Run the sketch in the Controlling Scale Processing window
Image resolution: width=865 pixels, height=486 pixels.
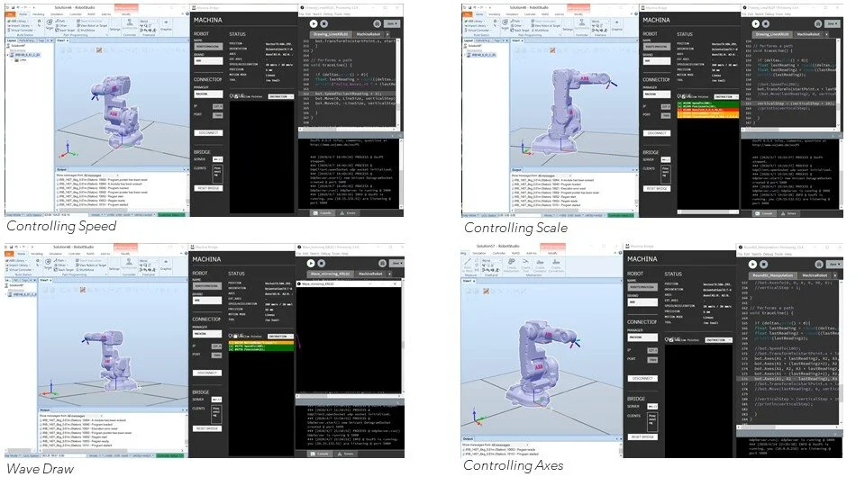[756, 23]
